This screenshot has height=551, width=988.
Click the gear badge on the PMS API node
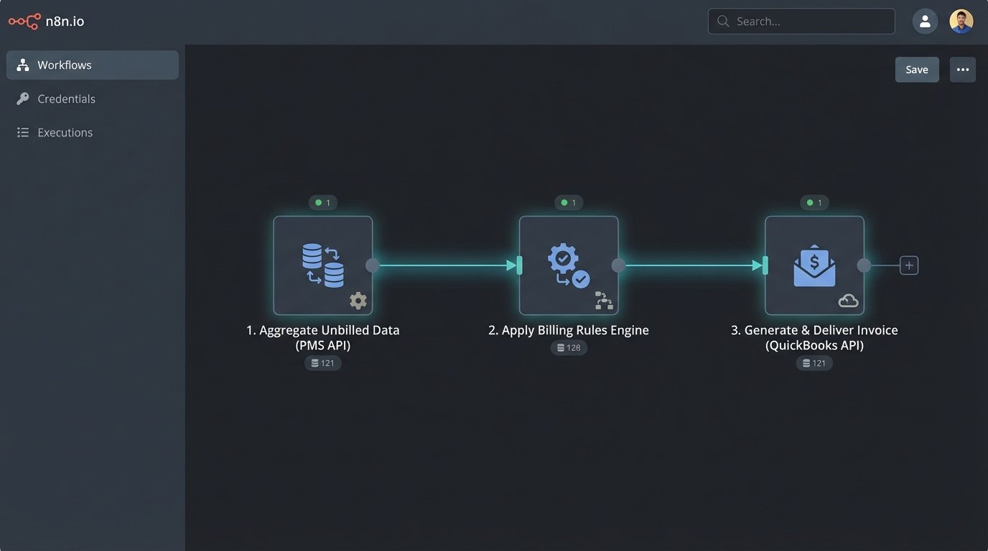[x=358, y=300]
